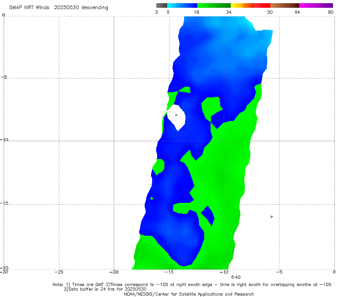The image size is (338, 297).
Task: Click the green color bar segment
Action: click(214, 5)
